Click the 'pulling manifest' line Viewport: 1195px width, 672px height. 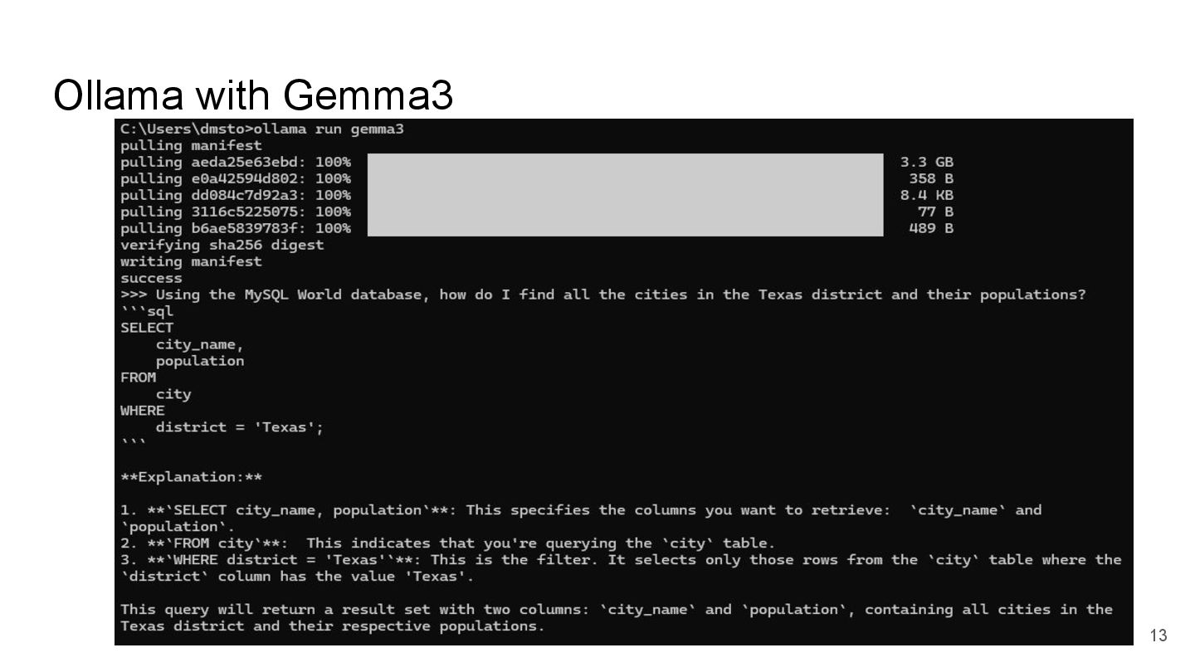click(x=191, y=146)
